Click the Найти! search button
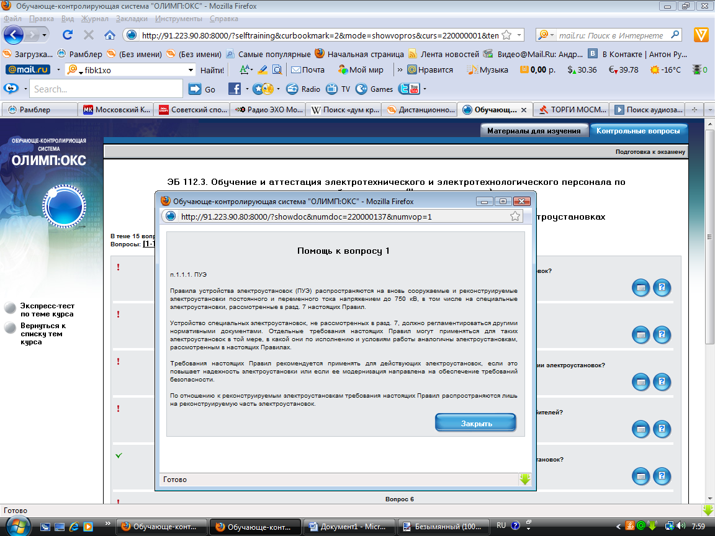This screenshot has height=536, width=715. click(x=212, y=69)
